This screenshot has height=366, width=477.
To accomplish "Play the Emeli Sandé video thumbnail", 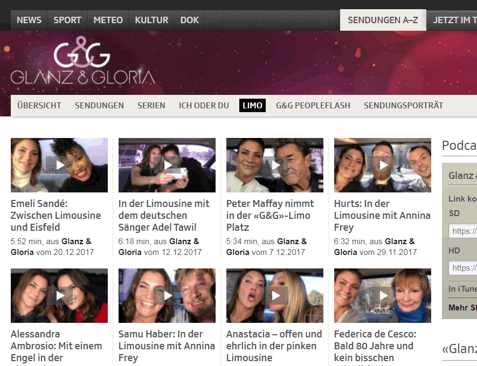I will (59, 165).
